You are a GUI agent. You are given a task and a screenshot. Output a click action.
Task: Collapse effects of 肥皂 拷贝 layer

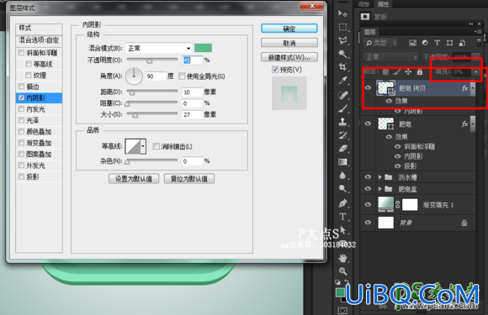point(473,88)
